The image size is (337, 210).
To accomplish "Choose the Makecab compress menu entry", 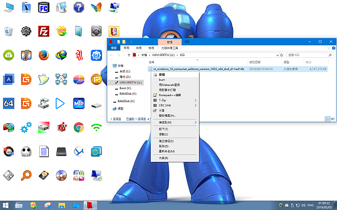I will [x=175, y=84].
